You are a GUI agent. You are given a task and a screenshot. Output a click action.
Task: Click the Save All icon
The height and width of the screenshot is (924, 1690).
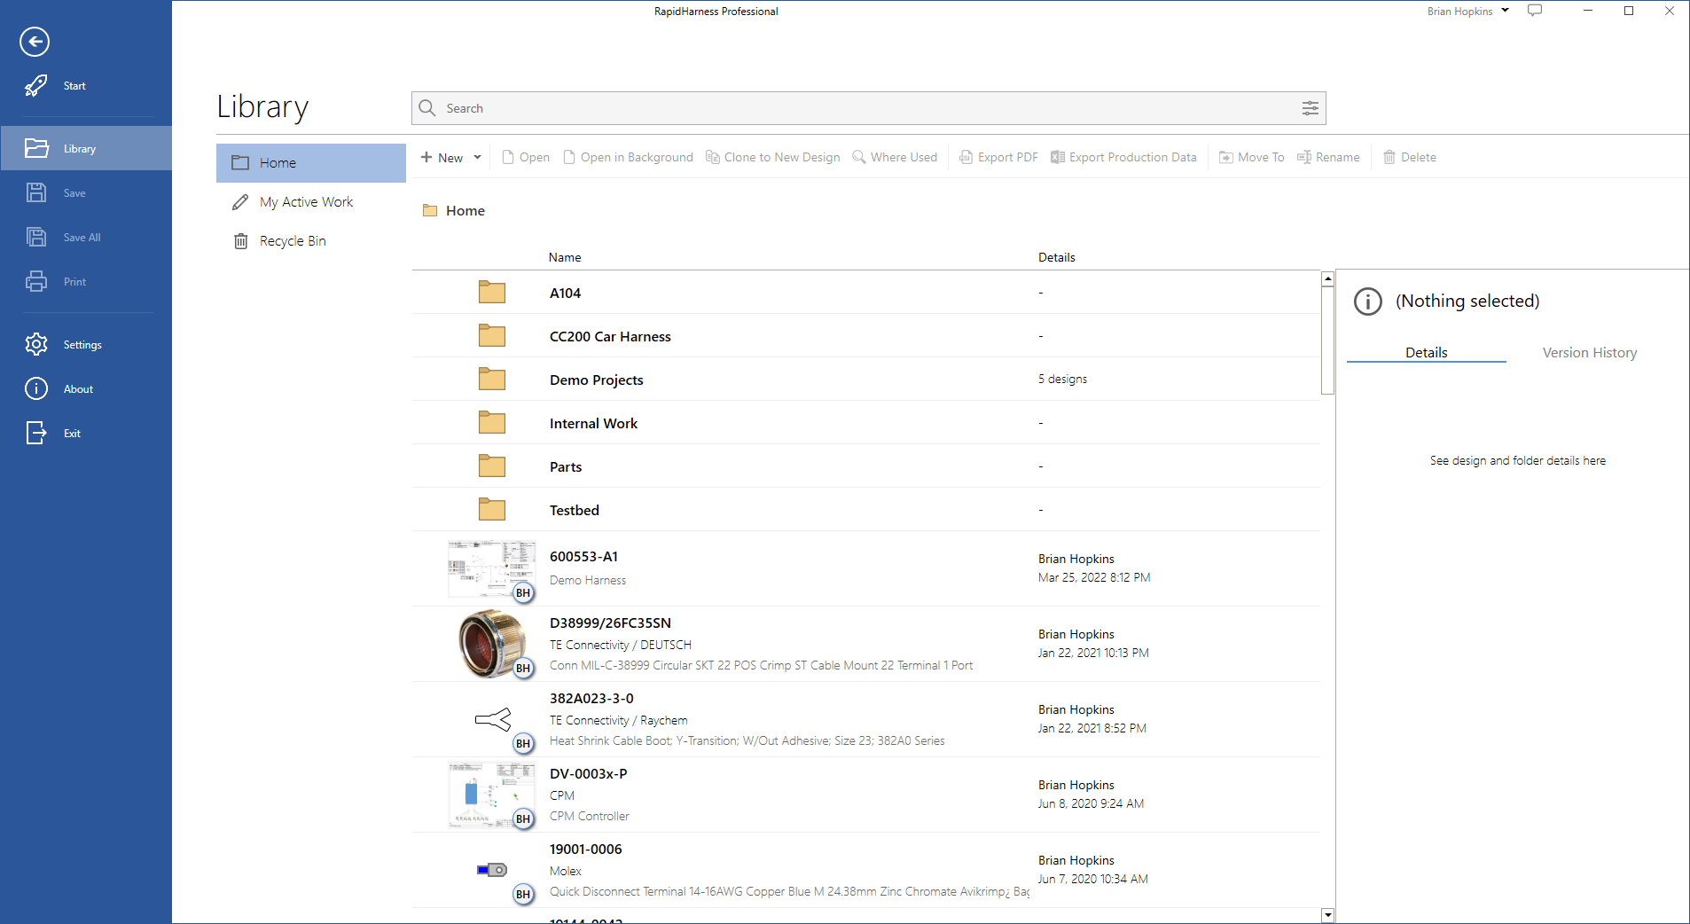(x=36, y=237)
